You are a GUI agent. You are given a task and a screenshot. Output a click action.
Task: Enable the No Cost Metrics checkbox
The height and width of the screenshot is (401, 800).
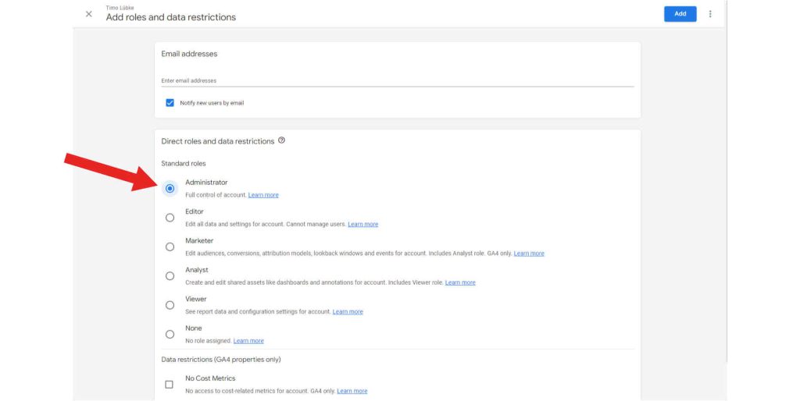click(x=169, y=385)
